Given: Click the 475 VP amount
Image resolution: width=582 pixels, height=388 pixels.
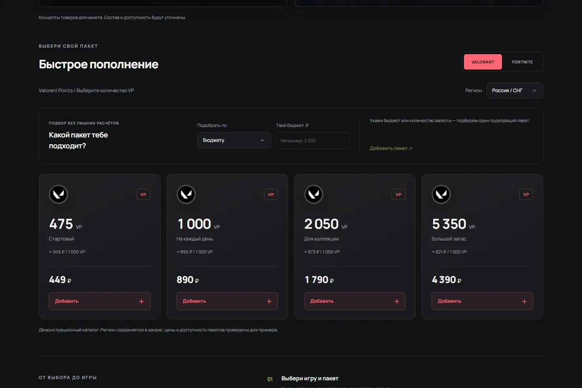Looking at the screenshot, I should pos(65,224).
